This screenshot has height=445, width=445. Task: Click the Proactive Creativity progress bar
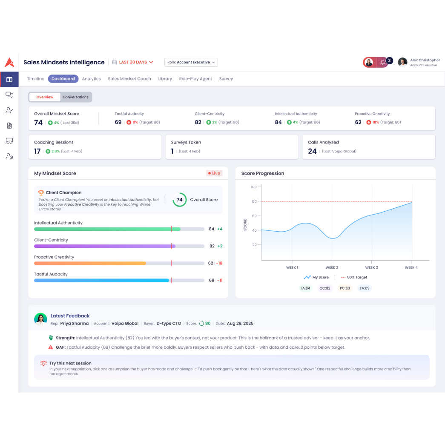(119, 263)
